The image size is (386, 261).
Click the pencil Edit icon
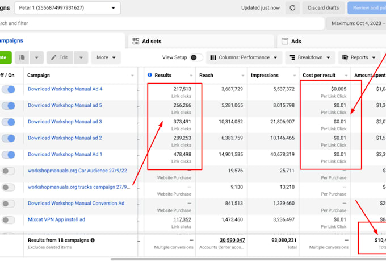tap(54, 57)
